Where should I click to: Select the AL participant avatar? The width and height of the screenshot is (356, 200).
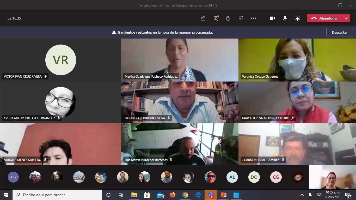pos(232,177)
